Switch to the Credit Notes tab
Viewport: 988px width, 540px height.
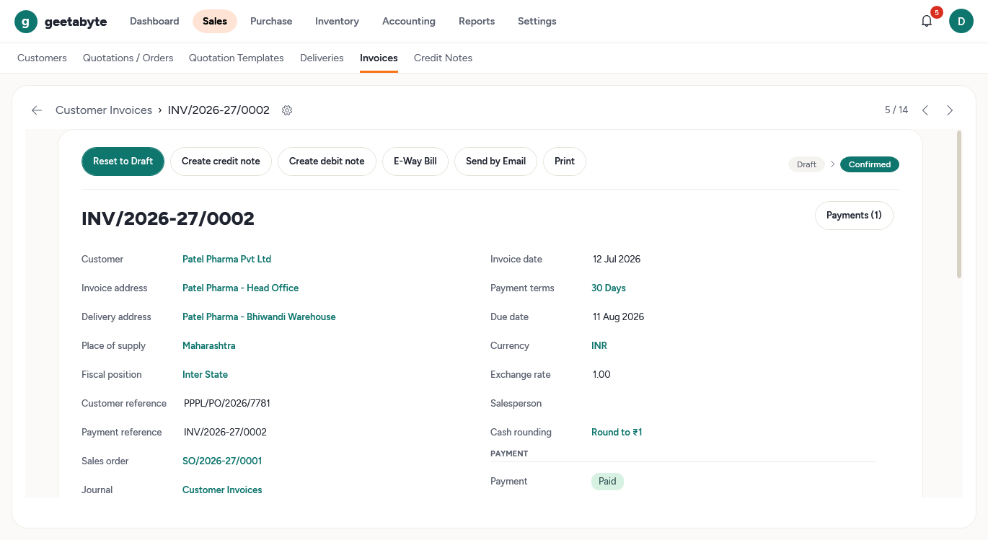pyautogui.click(x=443, y=58)
